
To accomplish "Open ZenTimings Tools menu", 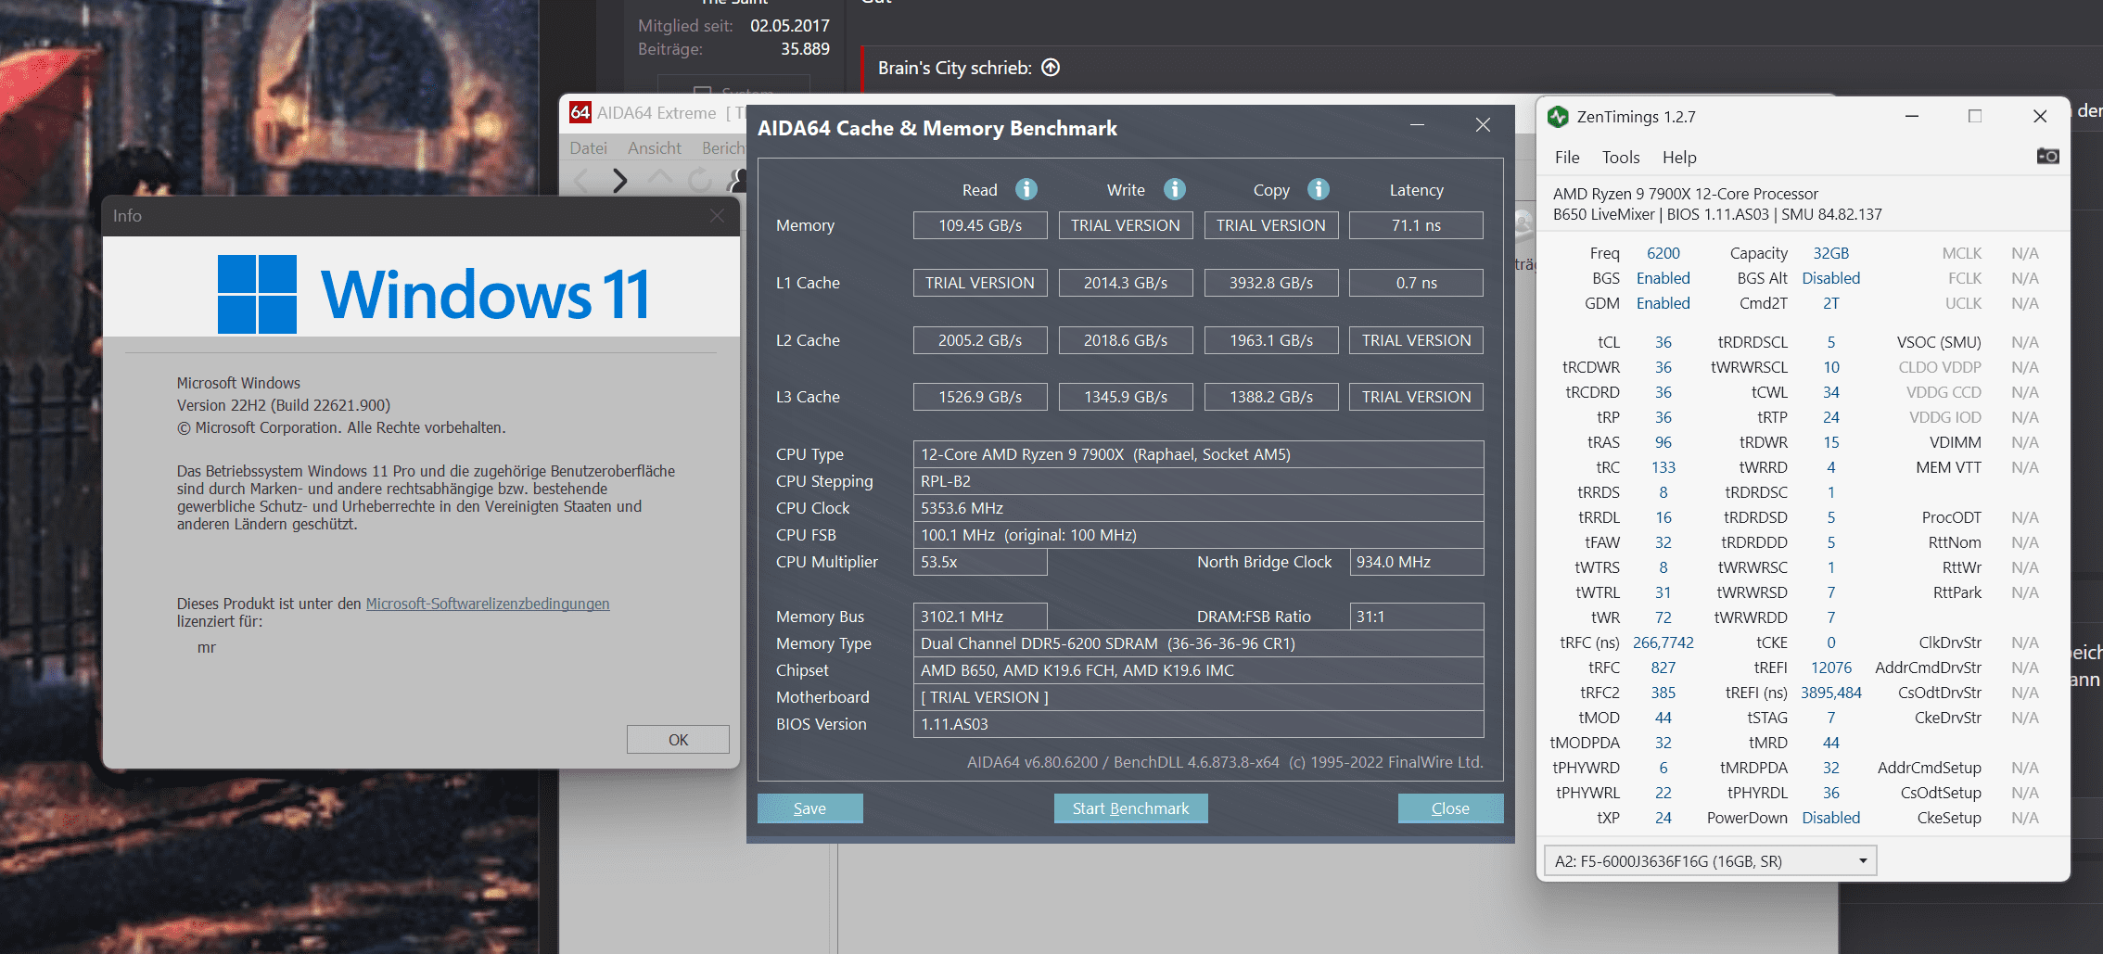I will click(1621, 158).
